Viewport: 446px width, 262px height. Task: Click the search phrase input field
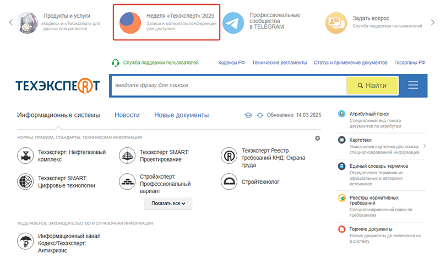(x=229, y=85)
